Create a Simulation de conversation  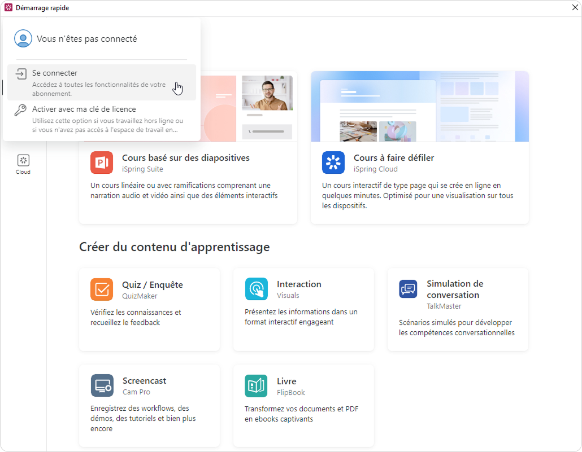(455, 289)
